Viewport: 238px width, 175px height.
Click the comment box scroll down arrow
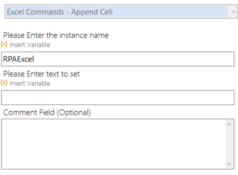pyautogui.click(x=229, y=164)
